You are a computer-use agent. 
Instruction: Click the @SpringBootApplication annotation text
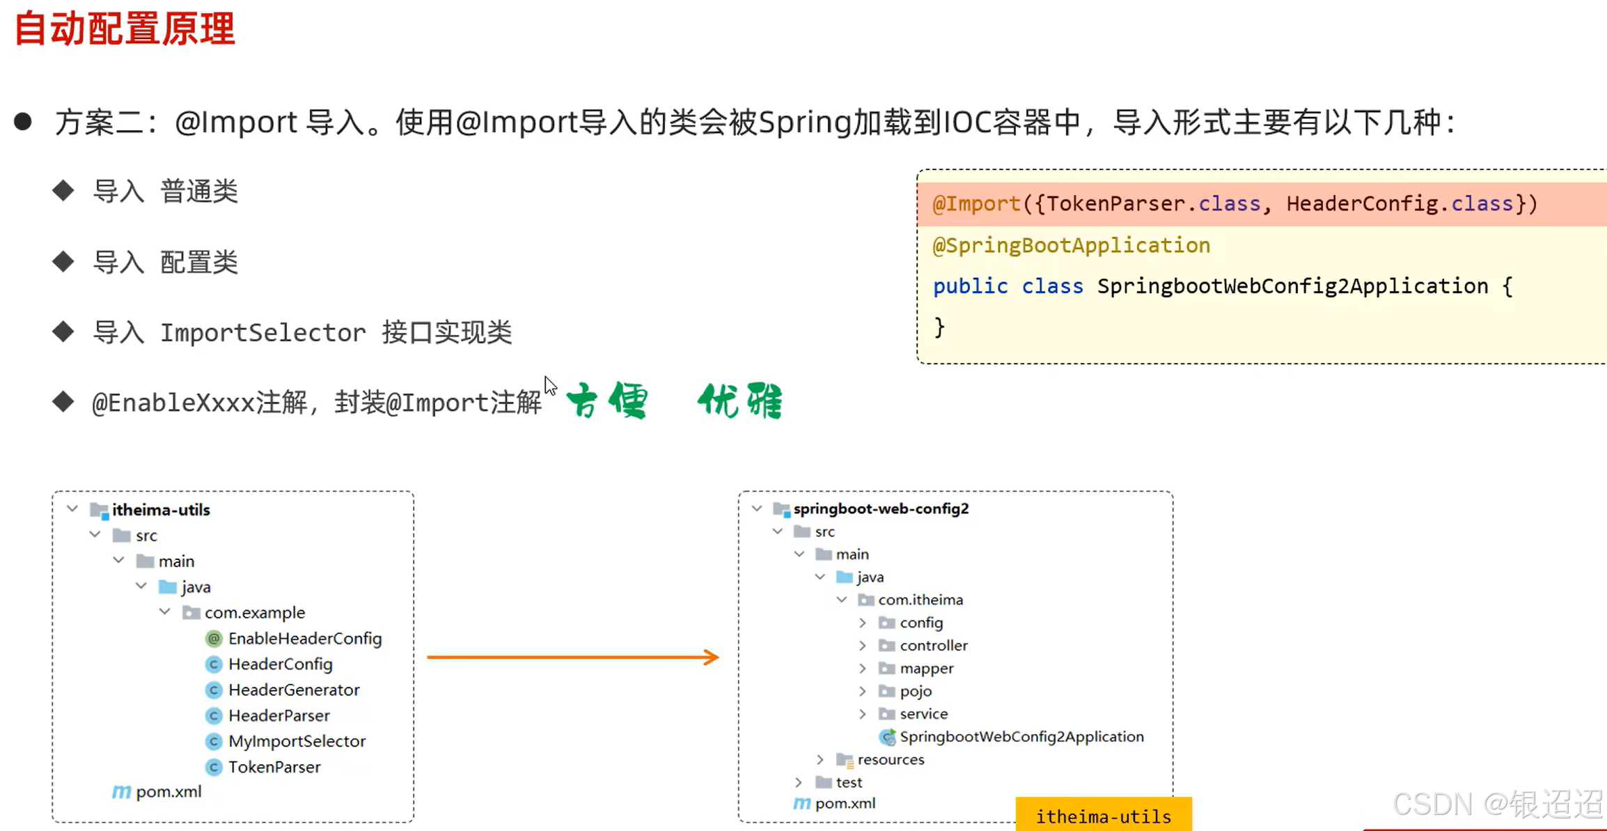coord(1071,245)
